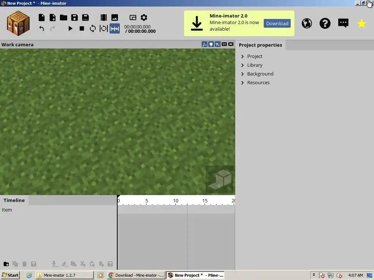Click the greyed save item icon

point(34,264)
